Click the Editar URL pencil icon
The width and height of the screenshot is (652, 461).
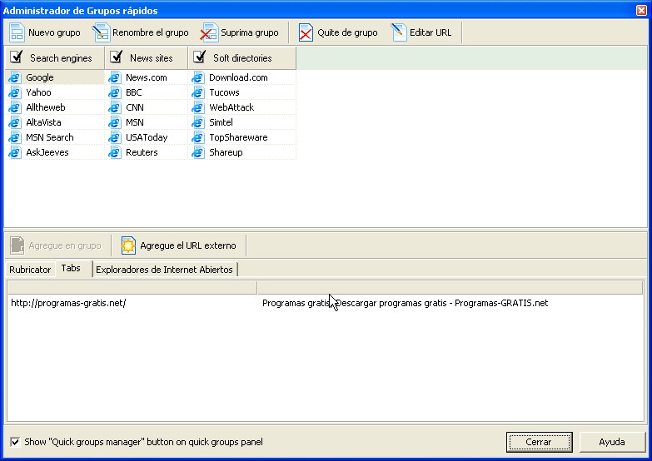(398, 32)
